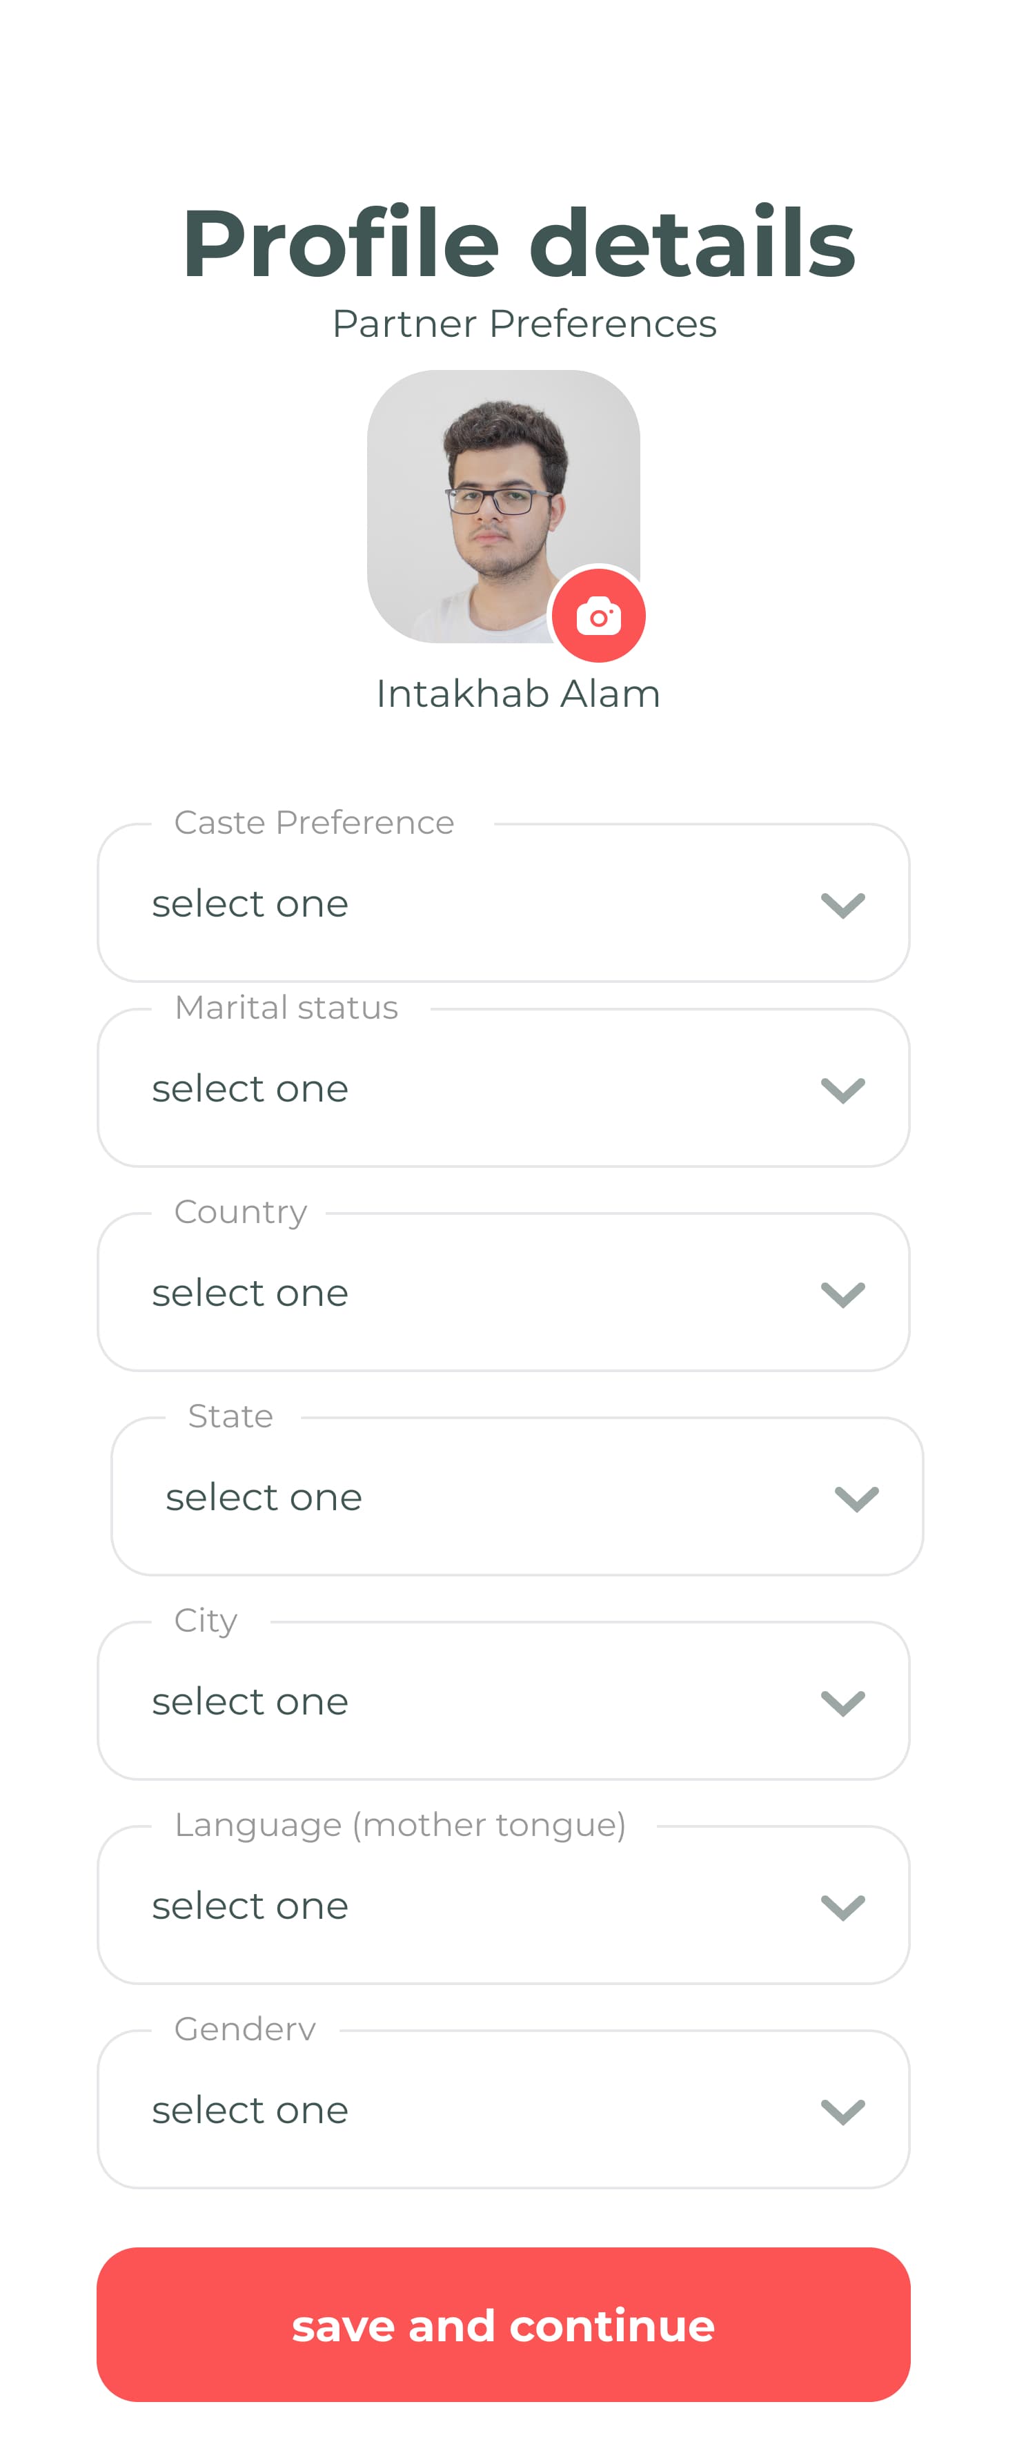The image size is (1035, 2460).
Task: Click the Profile details heading
Action: (517, 244)
